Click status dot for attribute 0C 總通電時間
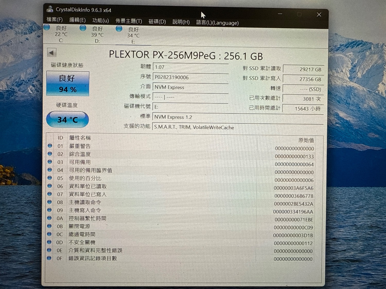Screen dimensions: 386x289 click(49, 234)
